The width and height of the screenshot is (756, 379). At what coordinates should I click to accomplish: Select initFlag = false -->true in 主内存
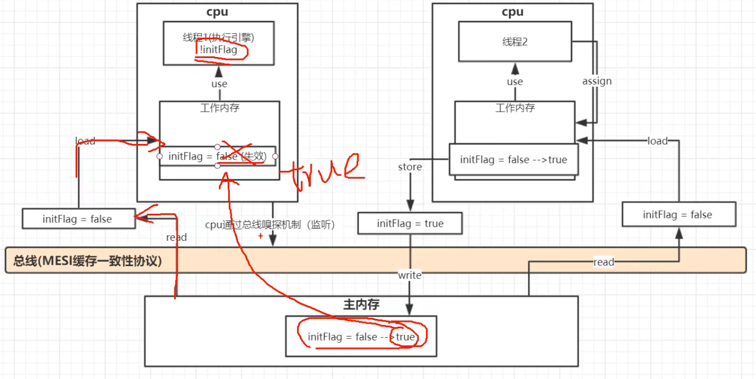click(x=361, y=337)
